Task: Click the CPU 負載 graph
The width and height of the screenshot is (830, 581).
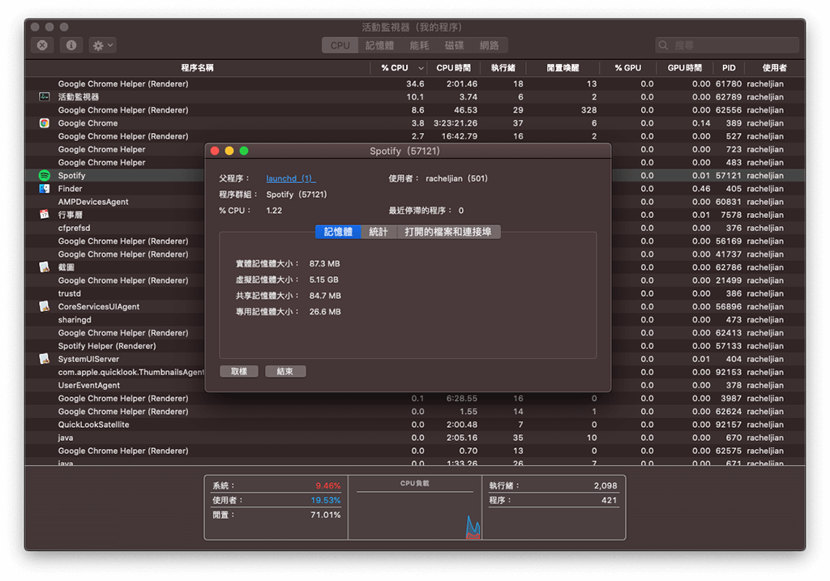Action: pyautogui.click(x=415, y=508)
